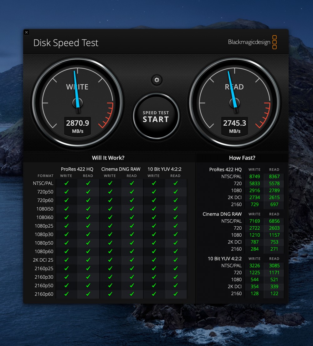The height and width of the screenshot is (346, 313).
Task: Click the red zone on WRITE gauge
Action: click(109, 115)
